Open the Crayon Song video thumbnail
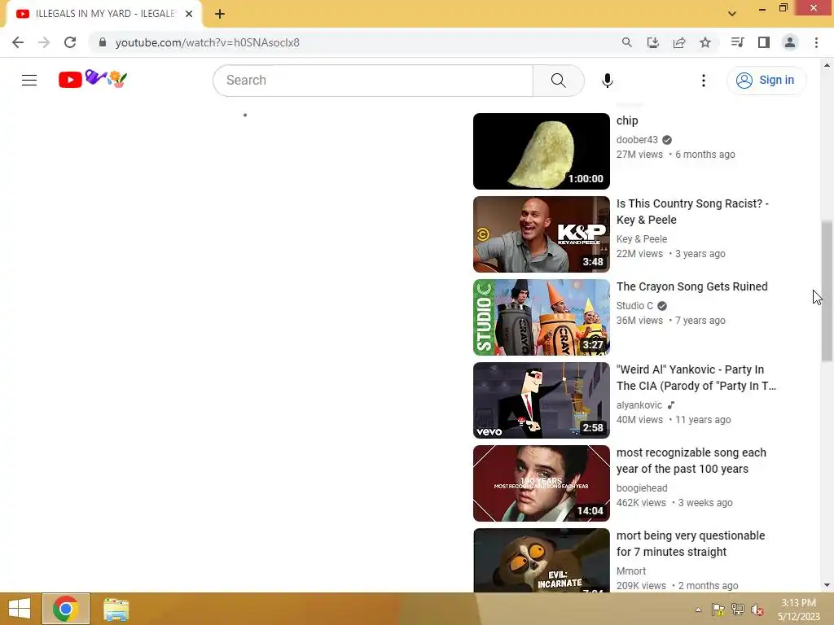Screen dimensions: 834x625 click(x=542, y=317)
